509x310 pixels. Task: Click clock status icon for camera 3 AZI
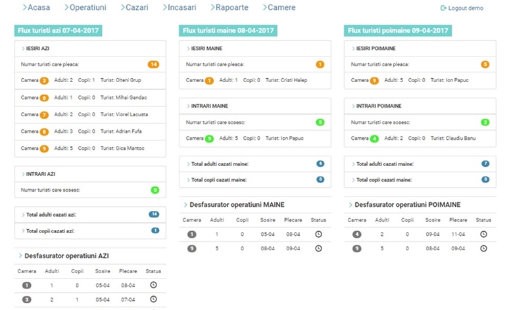pos(153,299)
